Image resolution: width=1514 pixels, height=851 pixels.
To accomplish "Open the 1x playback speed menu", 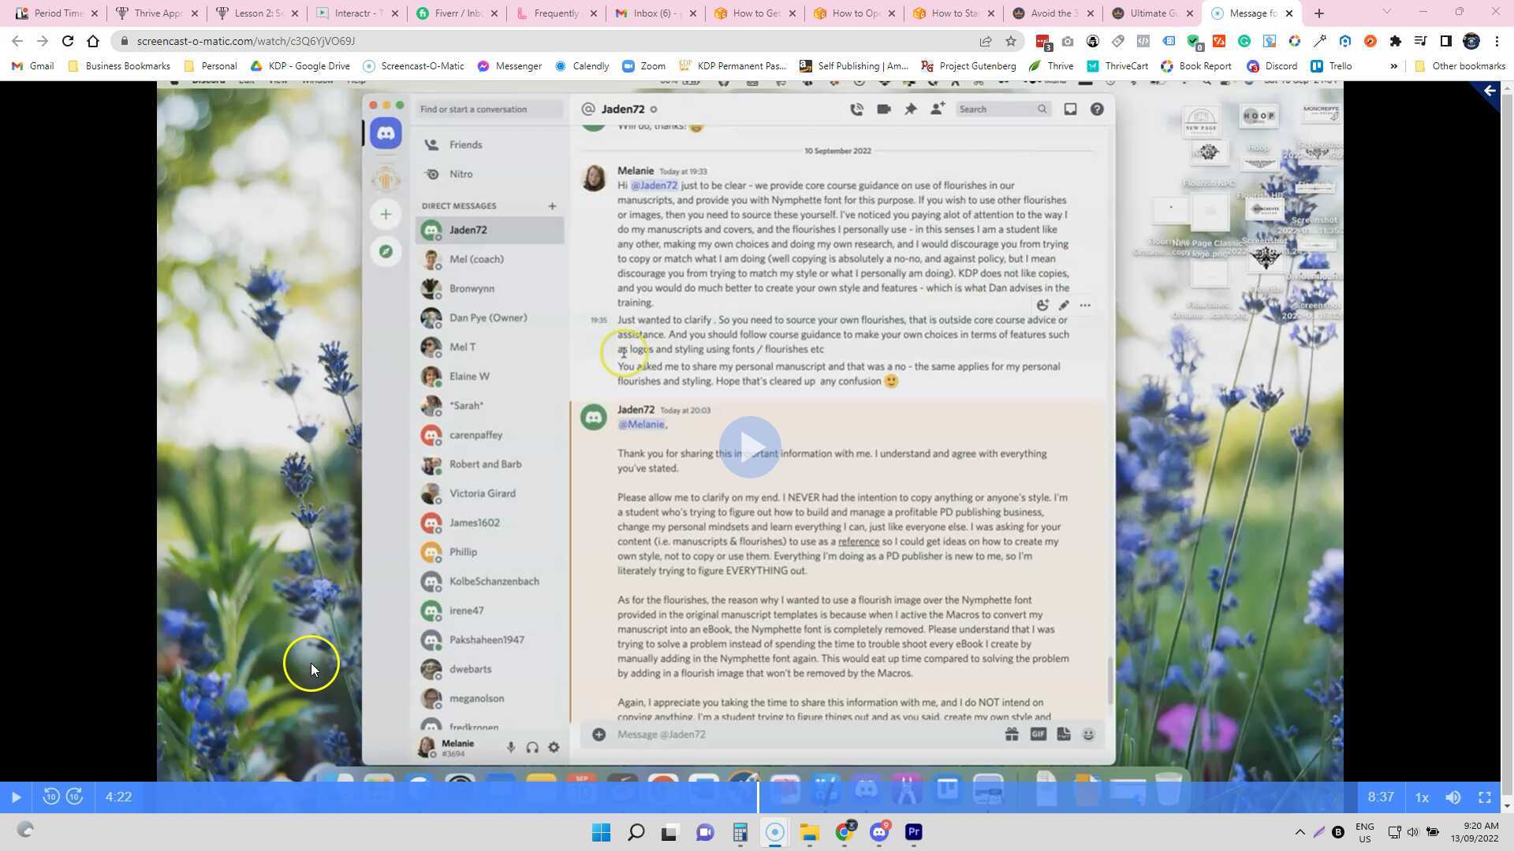I will 1422,797.
